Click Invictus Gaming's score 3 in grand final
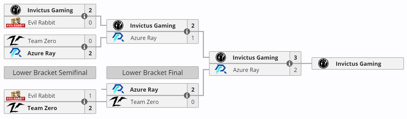This screenshot has height=119, width=407. [x=295, y=58]
